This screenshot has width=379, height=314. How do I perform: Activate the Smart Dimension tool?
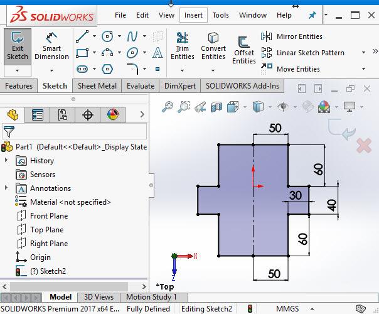tap(51, 46)
